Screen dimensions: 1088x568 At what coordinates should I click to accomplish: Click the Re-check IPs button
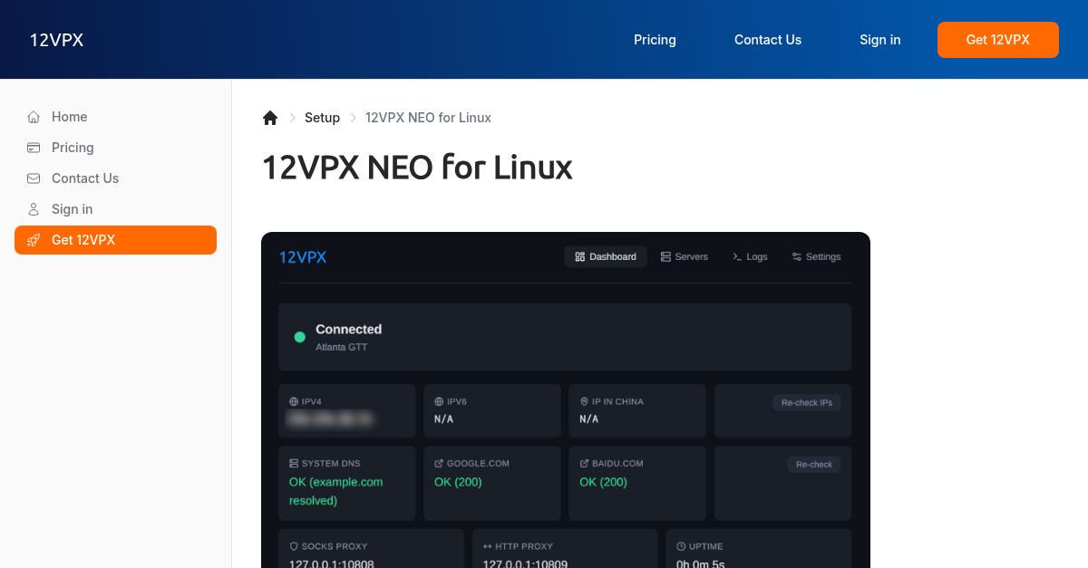tap(807, 402)
